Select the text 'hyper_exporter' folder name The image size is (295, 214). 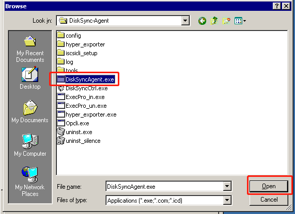coord(85,44)
